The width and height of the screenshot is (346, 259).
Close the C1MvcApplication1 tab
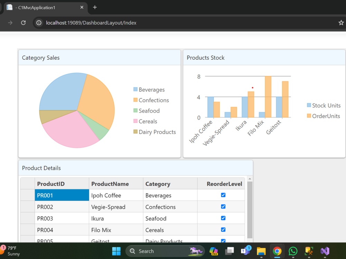point(82,7)
